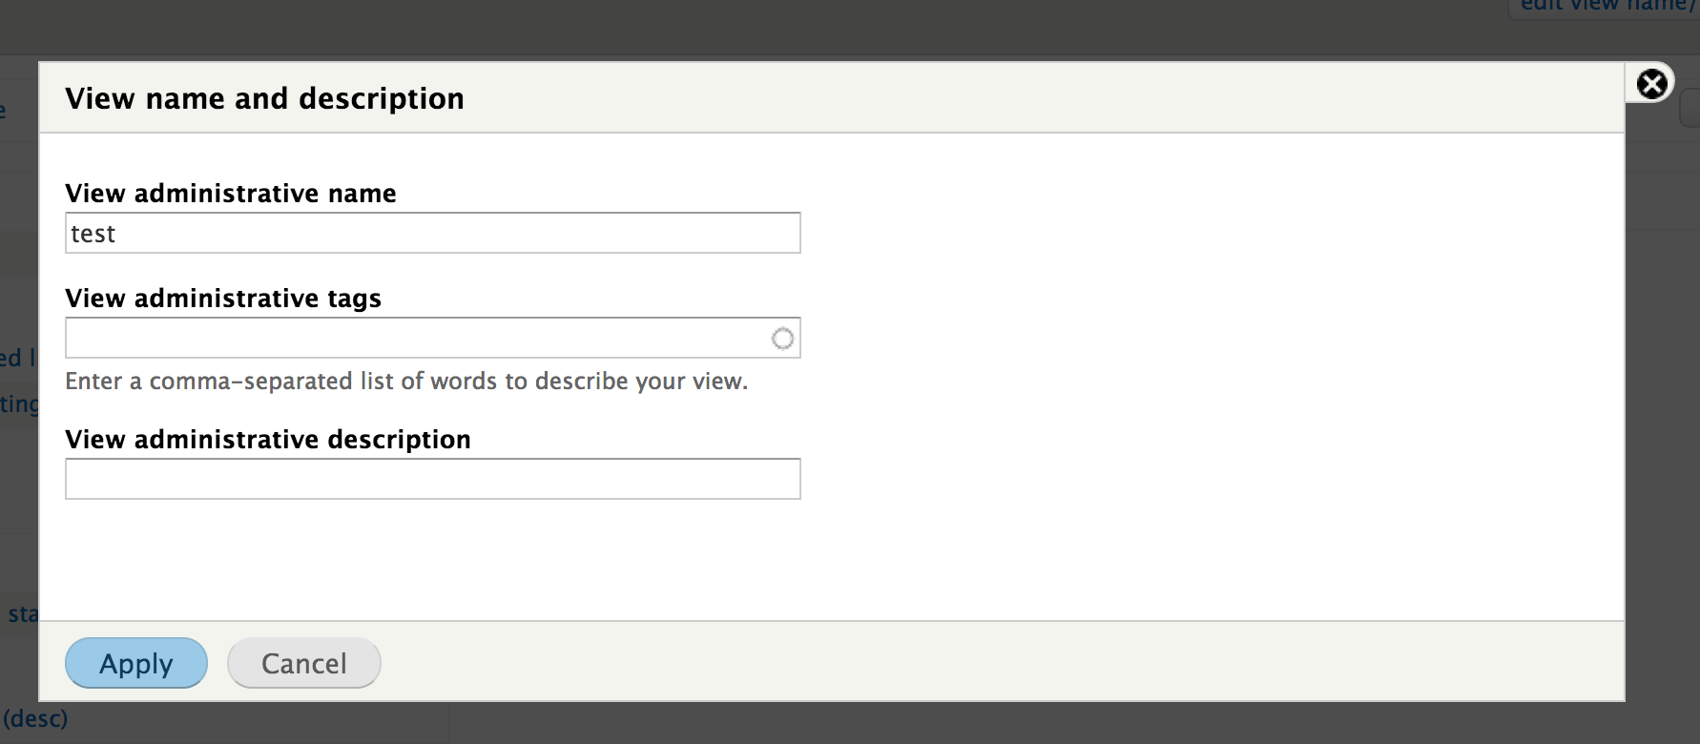Screen dimensions: 1700x744
Task: Click the dialog title "View name and description"
Action: [264, 98]
